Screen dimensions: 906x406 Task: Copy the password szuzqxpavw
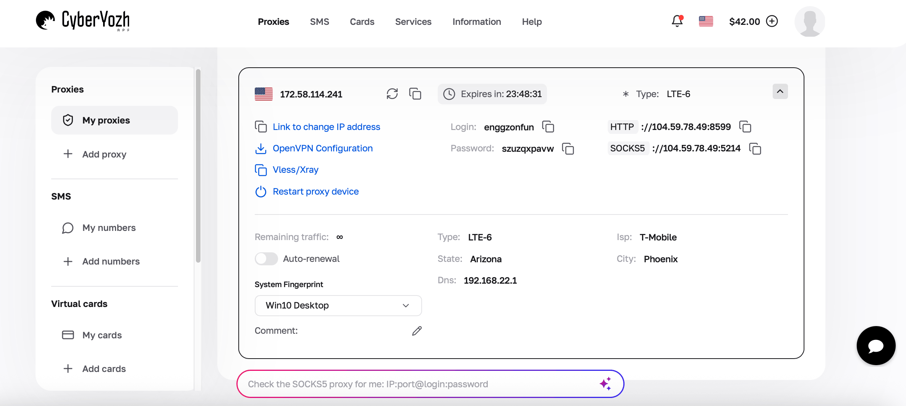568,149
